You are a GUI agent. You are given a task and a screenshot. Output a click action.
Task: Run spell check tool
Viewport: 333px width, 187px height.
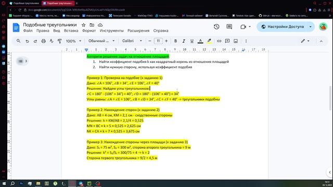pyautogui.click(x=52, y=41)
